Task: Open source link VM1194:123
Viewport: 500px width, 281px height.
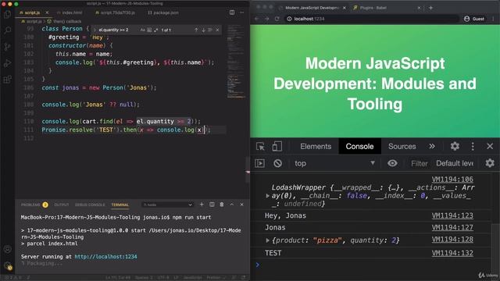Action: pyautogui.click(x=452, y=215)
